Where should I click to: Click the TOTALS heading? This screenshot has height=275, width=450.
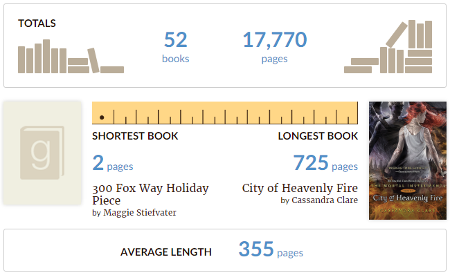(x=37, y=23)
